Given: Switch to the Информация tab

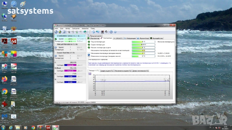Looking at the screenshot, I should (130, 38).
